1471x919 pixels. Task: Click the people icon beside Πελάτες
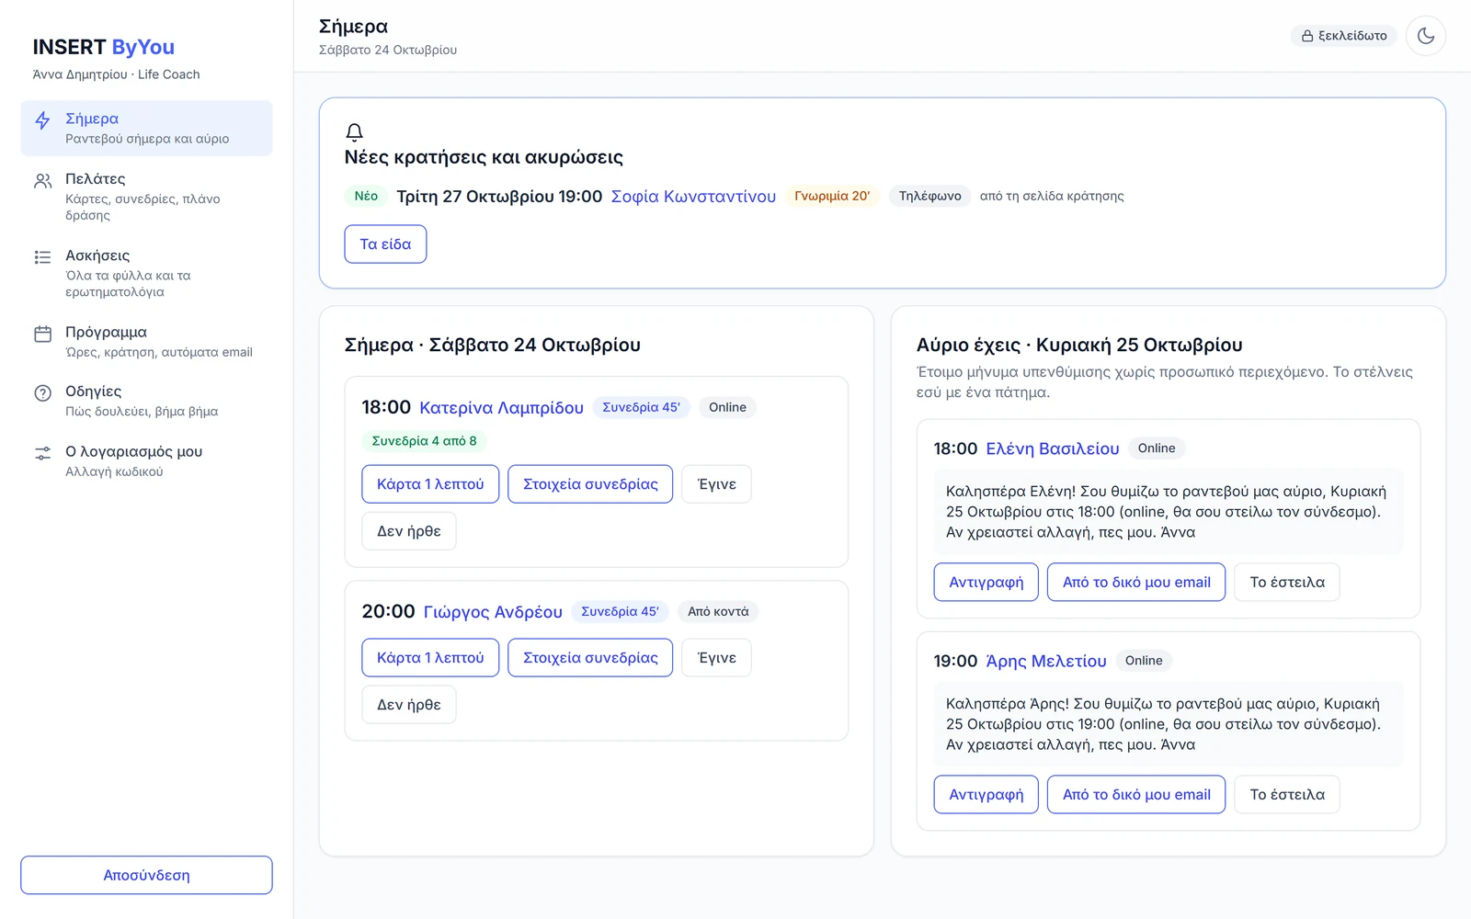point(42,181)
